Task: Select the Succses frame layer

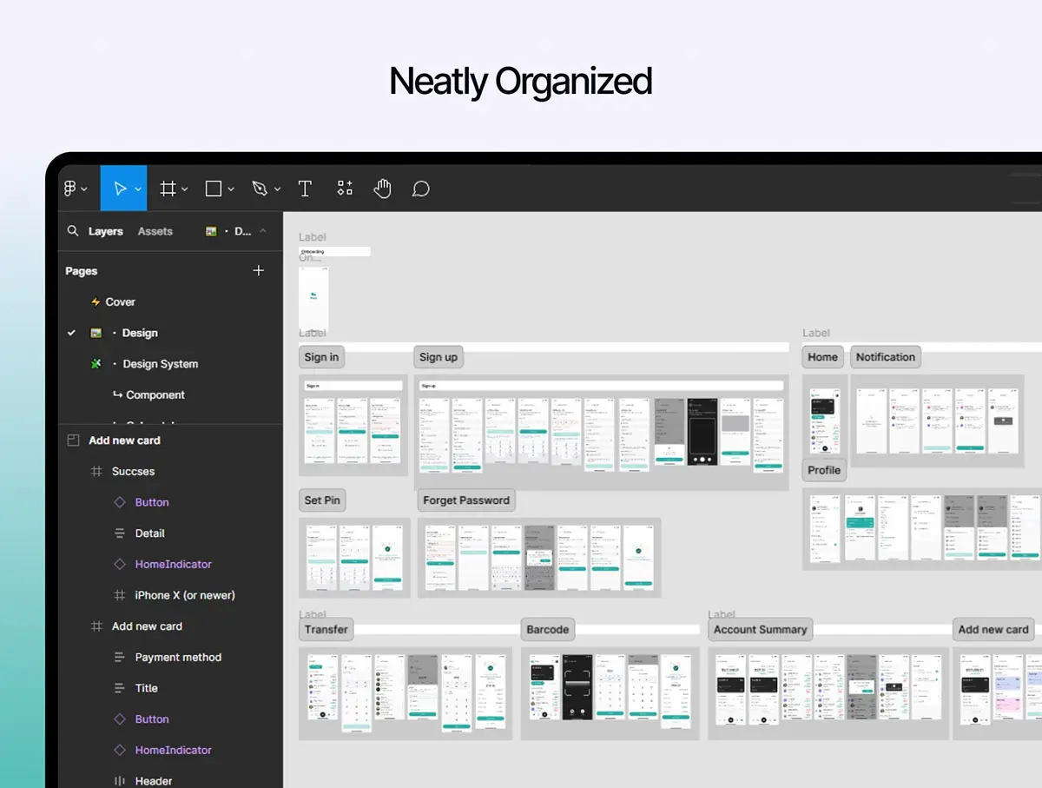Action: tap(133, 471)
